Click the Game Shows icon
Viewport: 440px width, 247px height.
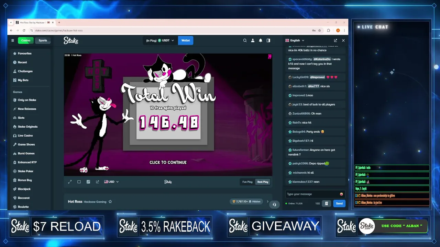(x=15, y=145)
